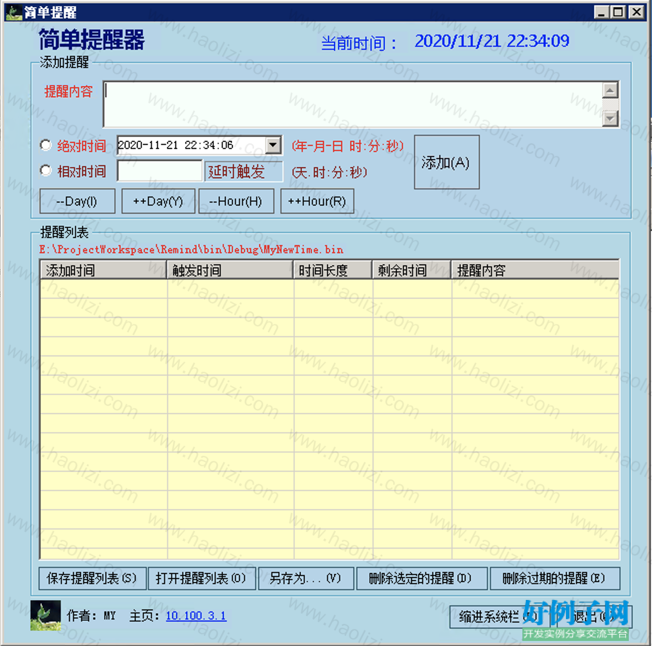This screenshot has height=646, width=652.
Task: Click the 另存为...(V) button
Action: pos(306,578)
